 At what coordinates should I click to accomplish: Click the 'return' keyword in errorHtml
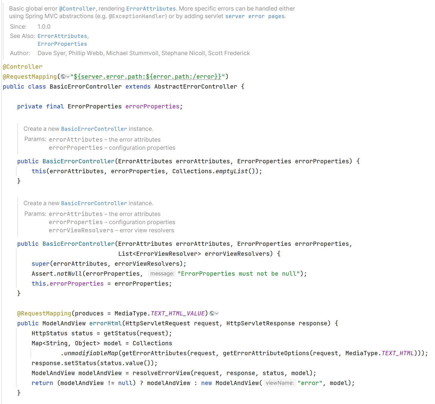coord(42,383)
